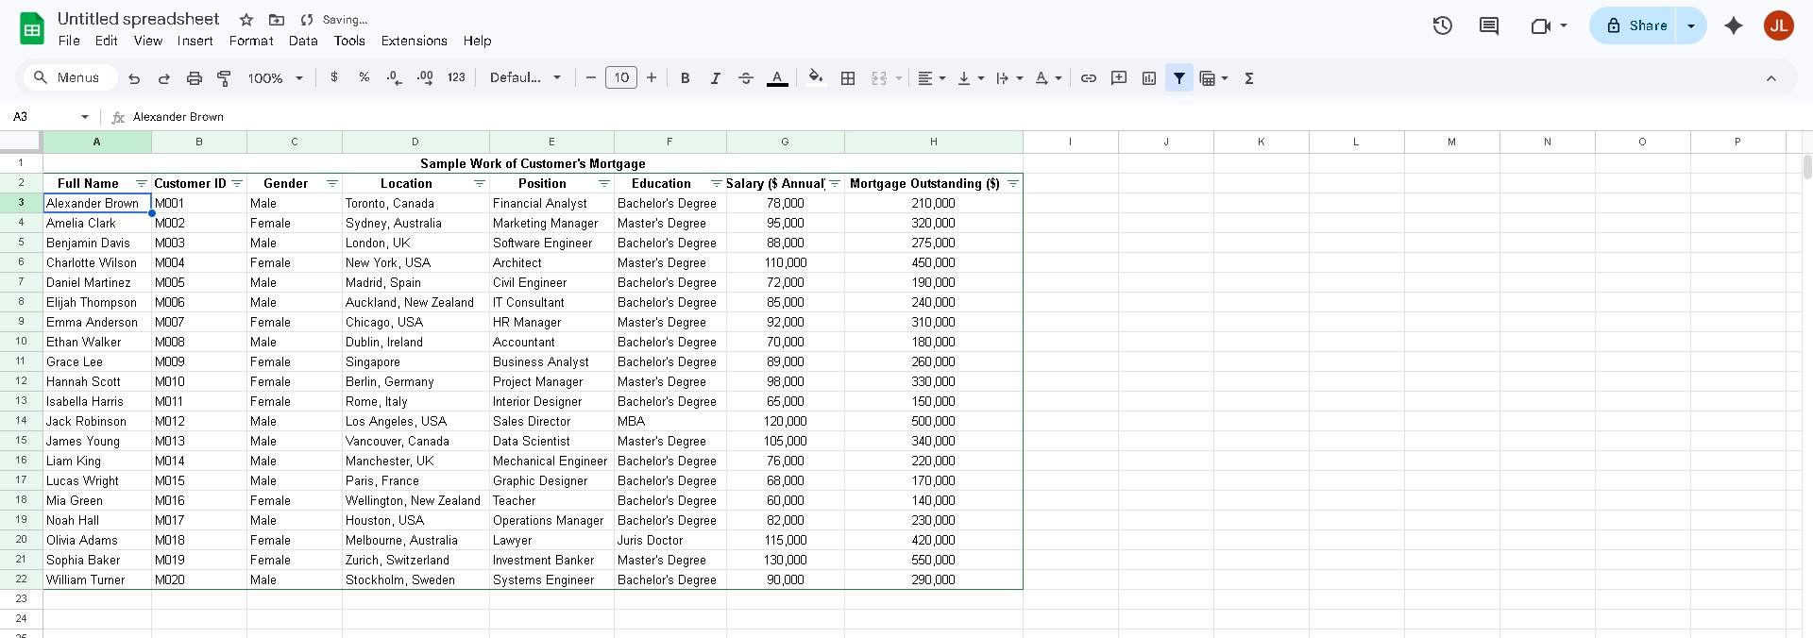The width and height of the screenshot is (1813, 638).
Task: Open the Help menu
Action: point(477,41)
